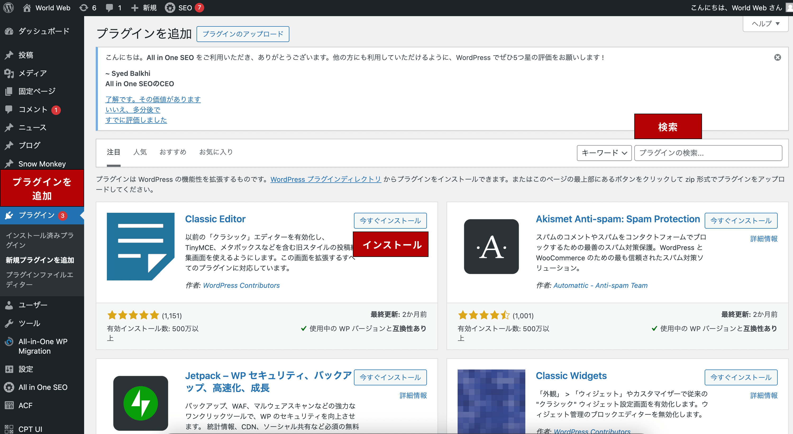
Task: Click the 投稿 pin icon
Action: (x=9, y=55)
